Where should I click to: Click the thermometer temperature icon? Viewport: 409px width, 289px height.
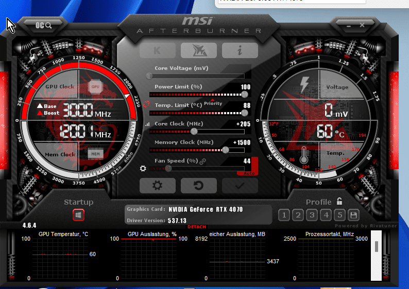point(304,155)
